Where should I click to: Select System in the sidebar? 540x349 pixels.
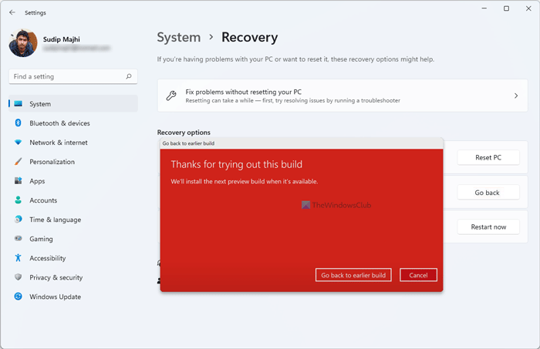pyautogui.click(x=40, y=104)
